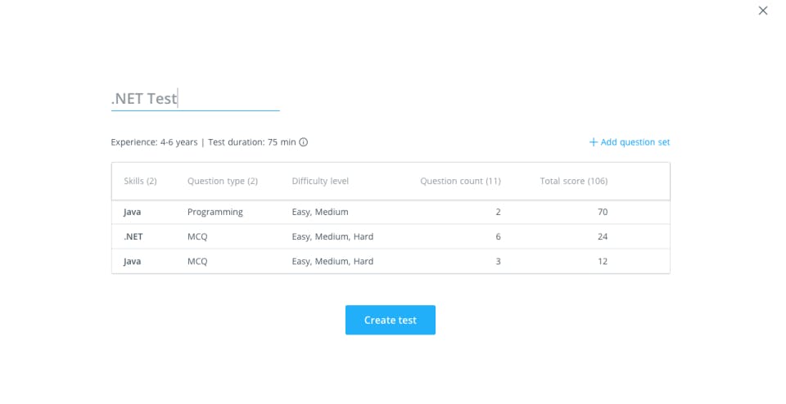Click the Question type (2) column header
Viewport: 786px width, 404px height.
(x=223, y=181)
